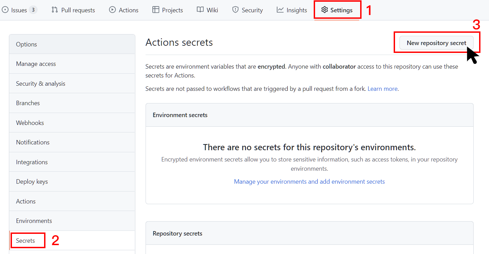Click the Wiki book icon
This screenshot has width=489, height=254.
tap(200, 10)
